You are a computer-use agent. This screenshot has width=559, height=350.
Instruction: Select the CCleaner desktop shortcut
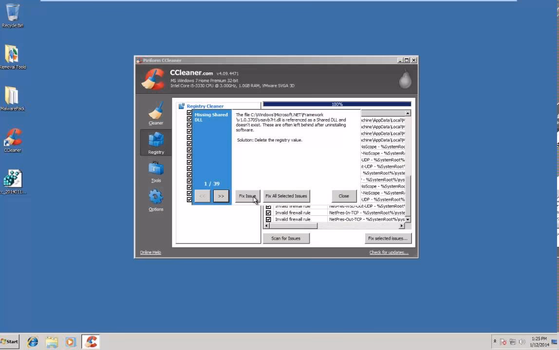13,140
